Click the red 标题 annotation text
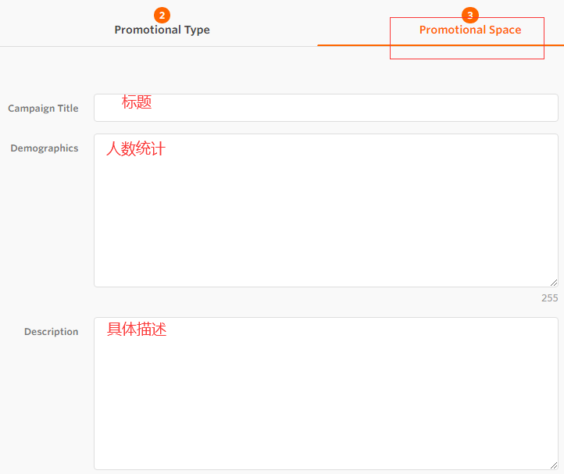Image resolution: width=564 pixels, height=474 pixels. click(137, 102)
